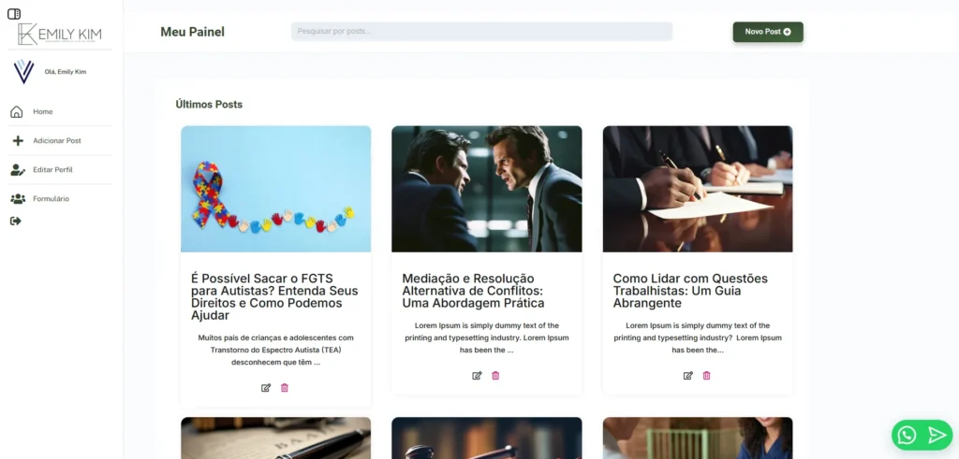This screenshot has height=459, width=959.
Task: Toggle the sidebar collapse icon
Action: click(13, 13)
